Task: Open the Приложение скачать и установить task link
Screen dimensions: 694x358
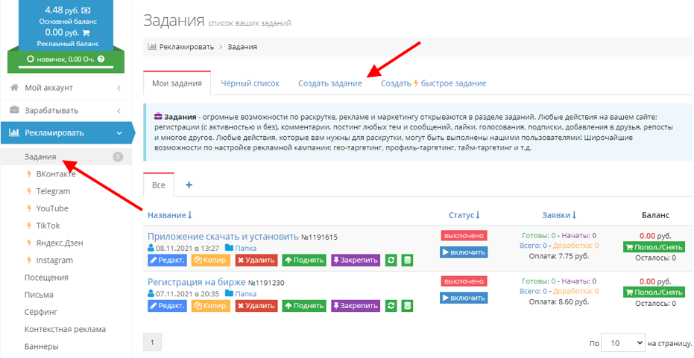Action: (x=223, y=237)
